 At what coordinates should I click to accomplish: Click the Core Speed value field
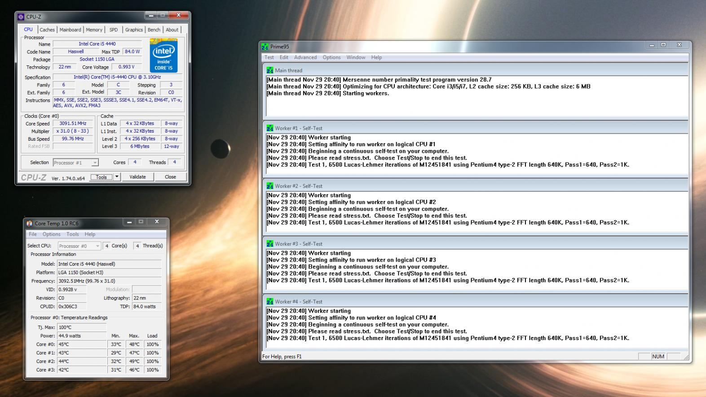(73, 124)
